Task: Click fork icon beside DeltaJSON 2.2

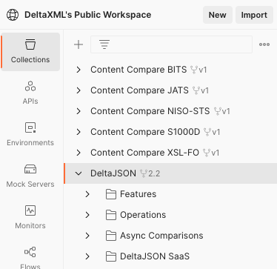Action: point(144,173)
